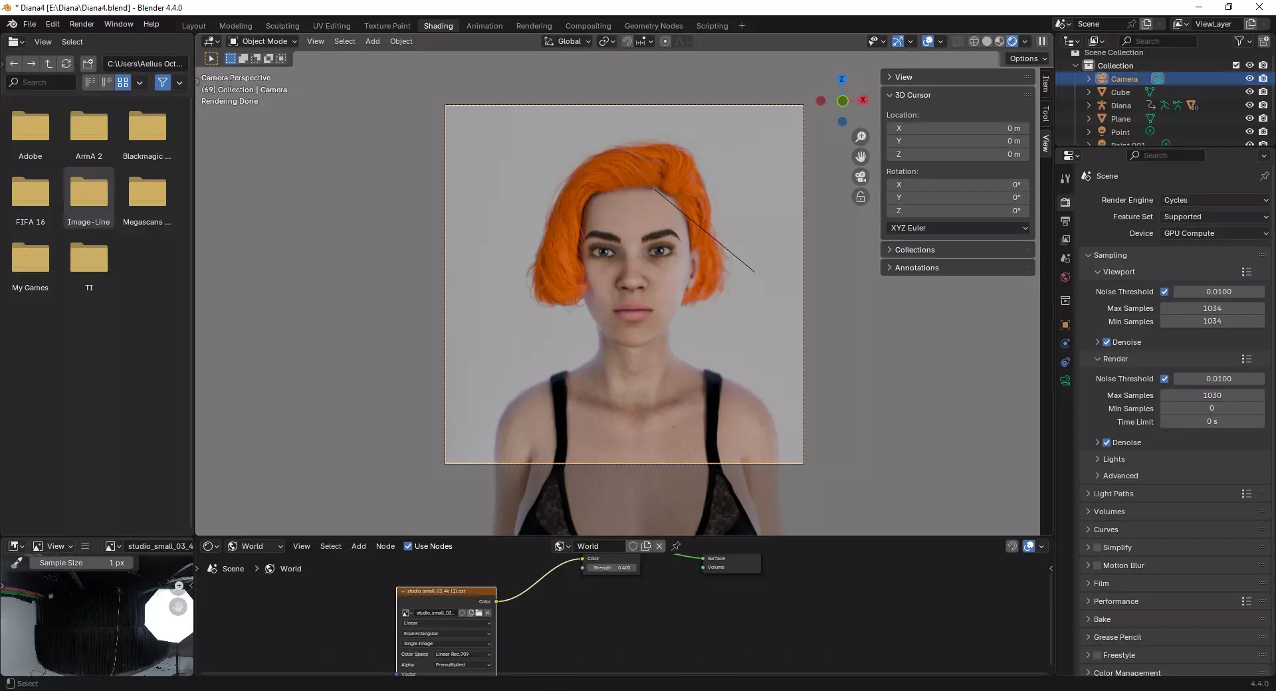The height and width of the screenshot is (691, 1276).
Task: Refresh the file browser listing
Action: point(66,64)
